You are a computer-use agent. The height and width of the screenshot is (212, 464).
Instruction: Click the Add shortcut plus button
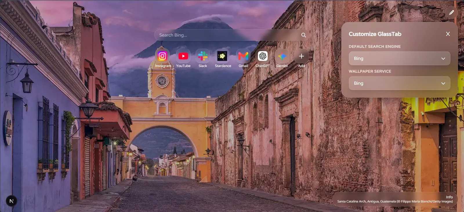click(302, 56)
